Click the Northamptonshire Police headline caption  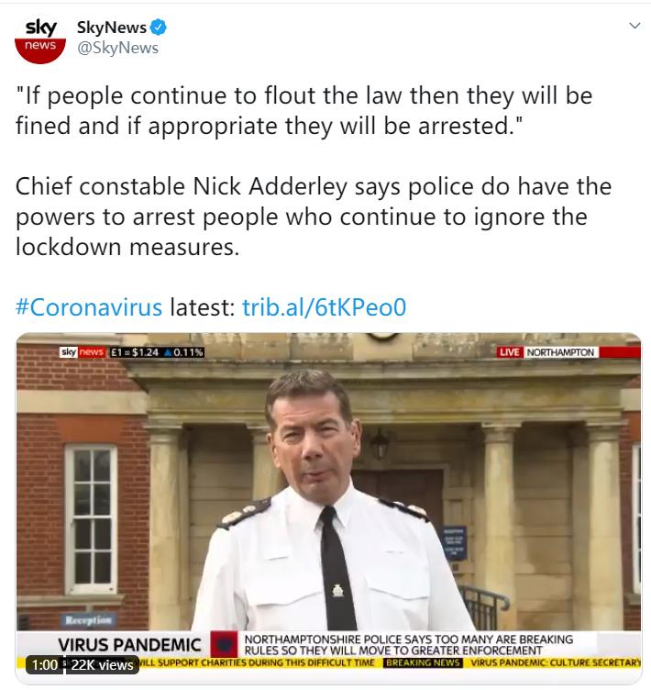coord(409,645)
